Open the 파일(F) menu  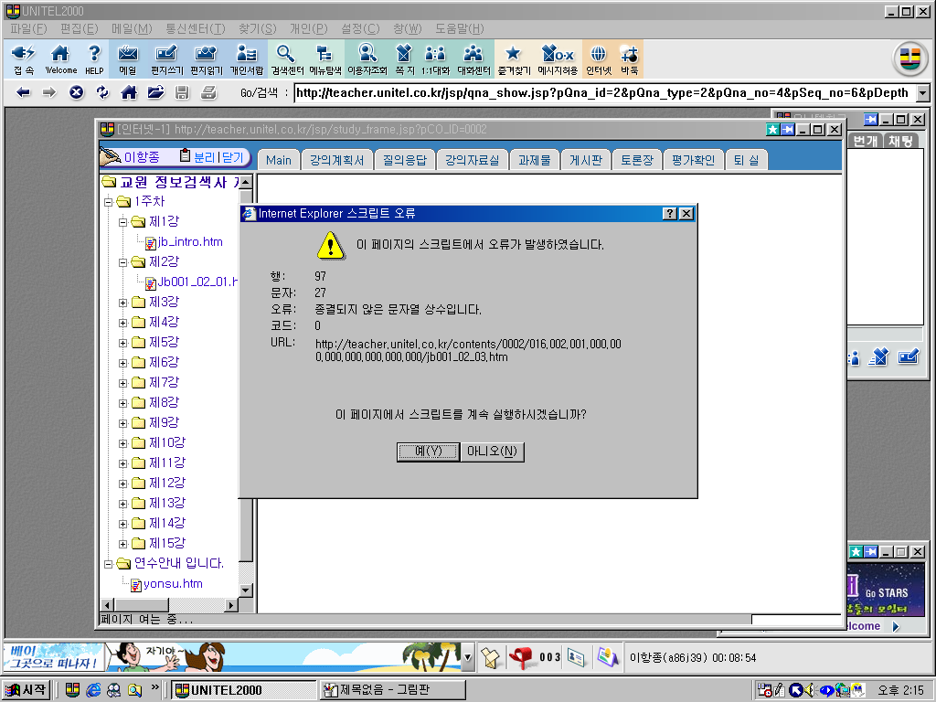click(28, 28)
